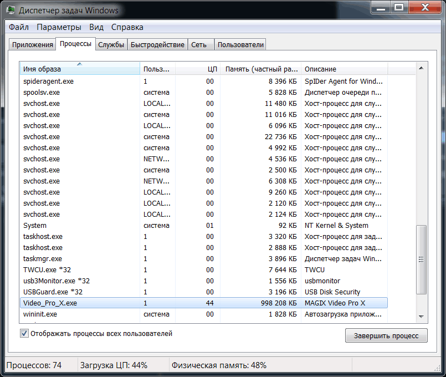The image size is (446, 377).
Task: Click the Завершить процесс button
Action: (386, 336)
